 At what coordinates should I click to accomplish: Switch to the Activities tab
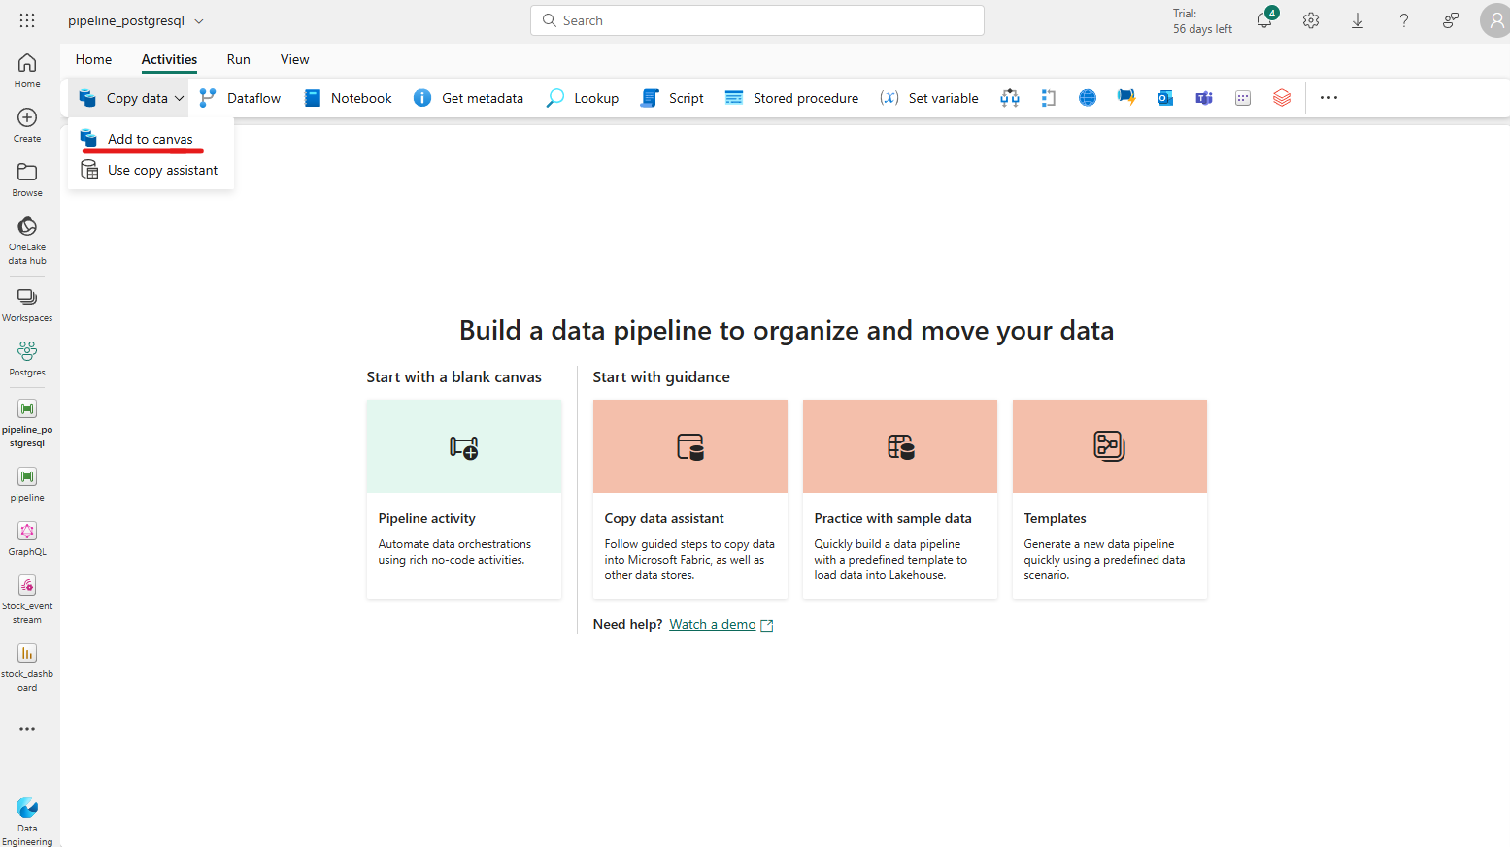click(169, 59)
